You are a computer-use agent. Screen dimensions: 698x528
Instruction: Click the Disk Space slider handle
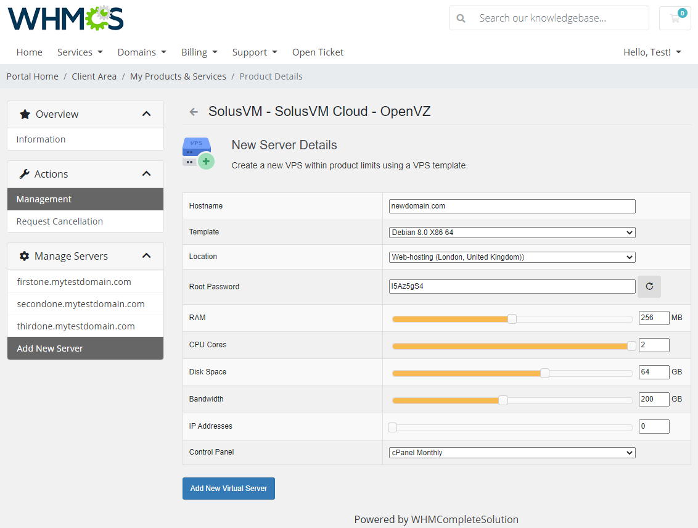pyautogui.click(x=545, y=373)
